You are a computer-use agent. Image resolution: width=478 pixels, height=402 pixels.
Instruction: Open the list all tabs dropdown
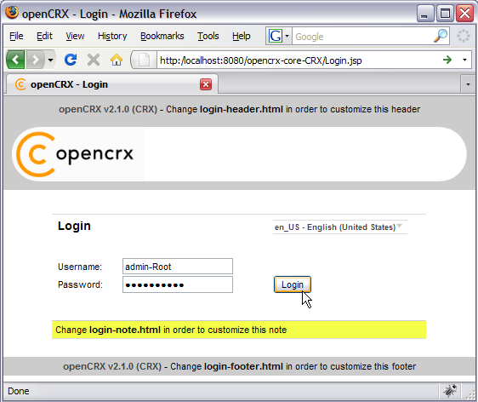tap(468, 84)
